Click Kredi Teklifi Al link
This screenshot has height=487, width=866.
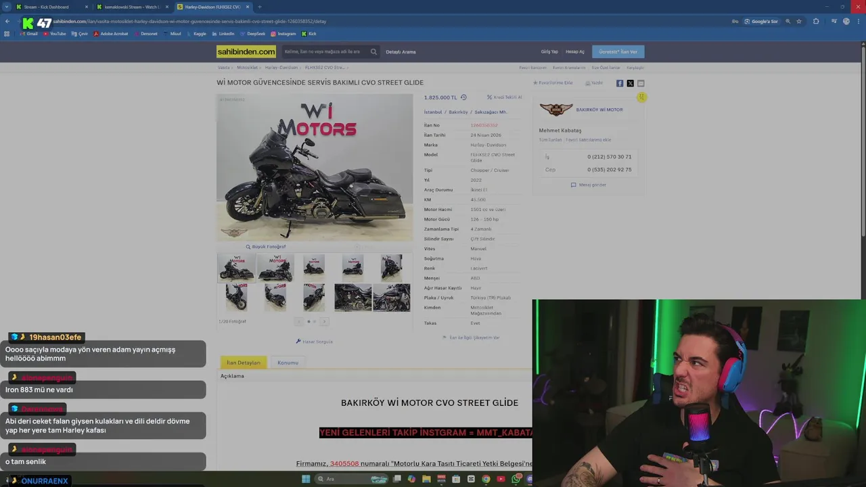(505, 97)
